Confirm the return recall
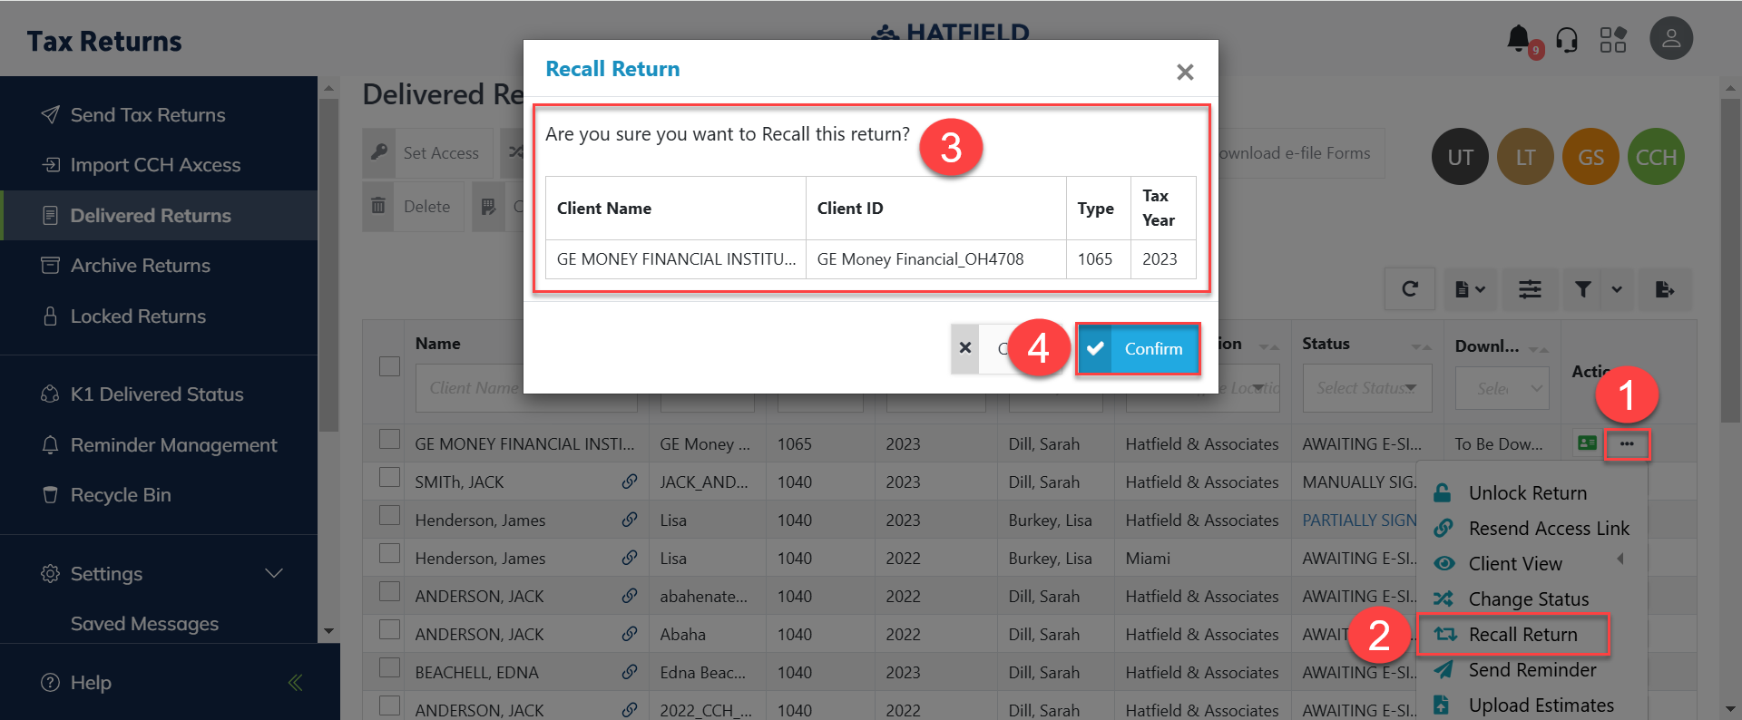This screenshot has width=1742, height=720. (1138, 349)
